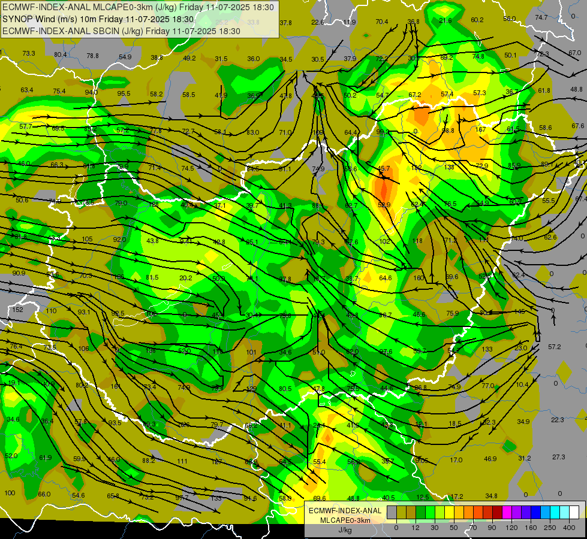The image size is (587, 539).
Task: Click the map value 99.2
Action: coord(383,132)
